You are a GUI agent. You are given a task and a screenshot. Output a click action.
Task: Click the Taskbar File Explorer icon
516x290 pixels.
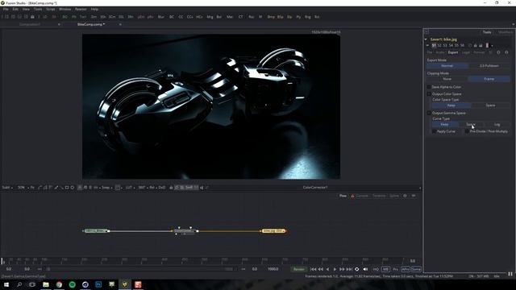[46, 284]
